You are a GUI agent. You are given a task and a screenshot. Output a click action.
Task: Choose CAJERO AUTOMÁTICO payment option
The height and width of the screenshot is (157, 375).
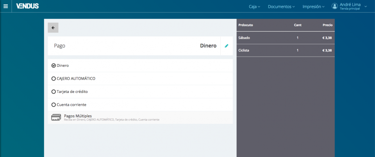54,78
